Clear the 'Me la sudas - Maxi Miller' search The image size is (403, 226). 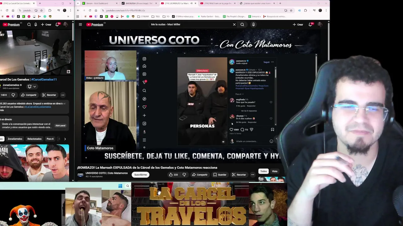[234, 24]
